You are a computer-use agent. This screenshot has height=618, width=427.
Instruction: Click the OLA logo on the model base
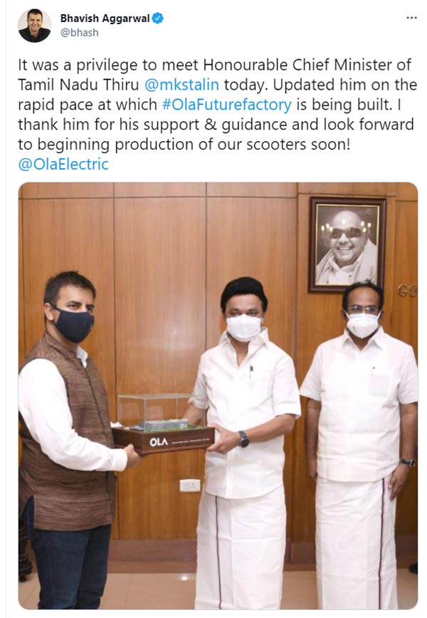[x=159, y=442]
